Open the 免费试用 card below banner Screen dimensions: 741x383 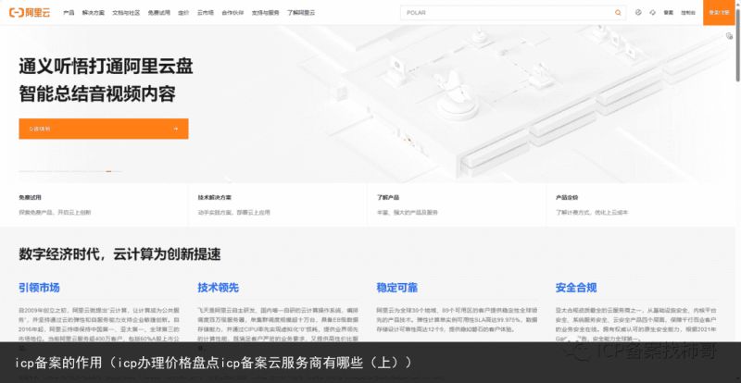click(94, 205)
